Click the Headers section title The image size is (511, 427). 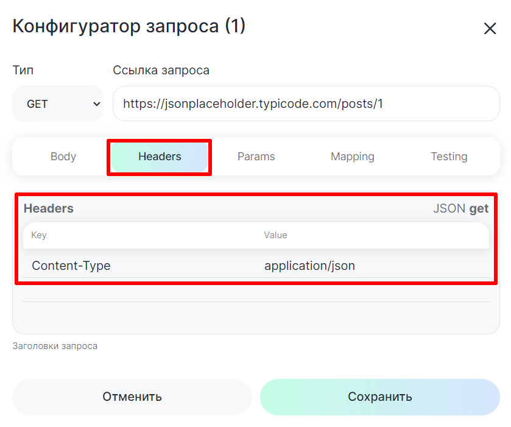pos(49,208)
